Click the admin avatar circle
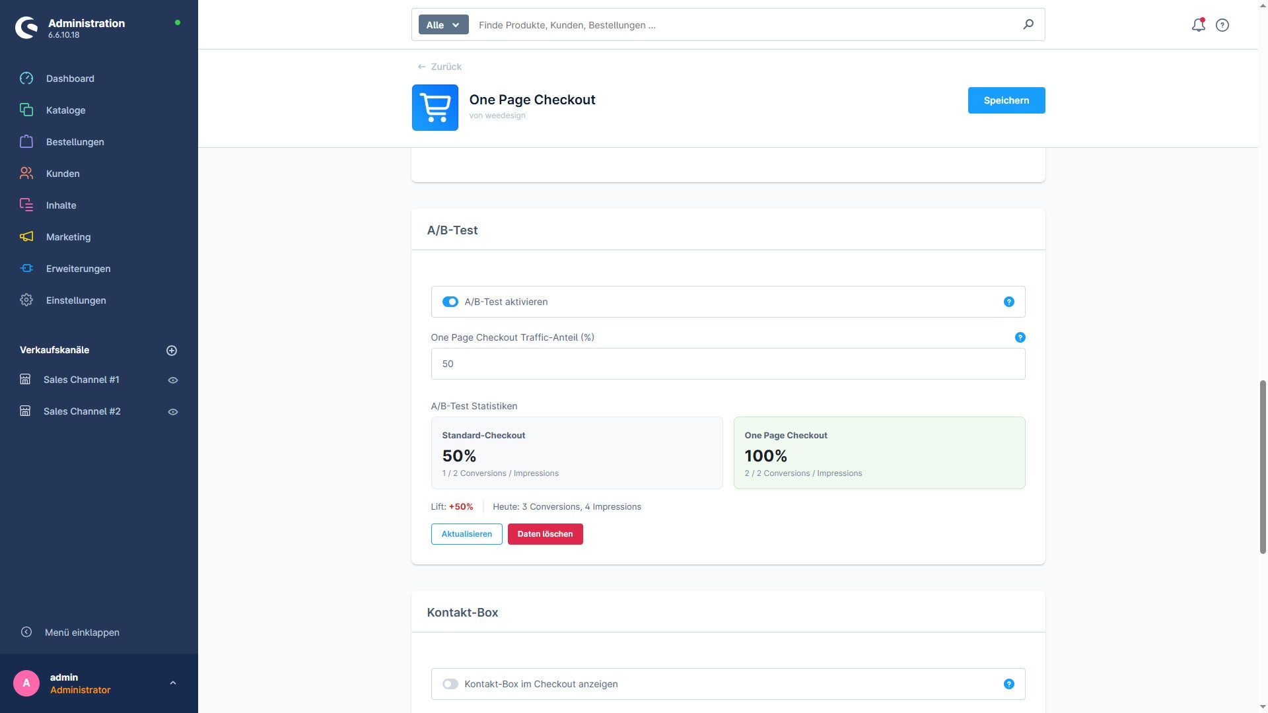The image size is (1268, 713). pyautogui.click(x=26, y=683)
